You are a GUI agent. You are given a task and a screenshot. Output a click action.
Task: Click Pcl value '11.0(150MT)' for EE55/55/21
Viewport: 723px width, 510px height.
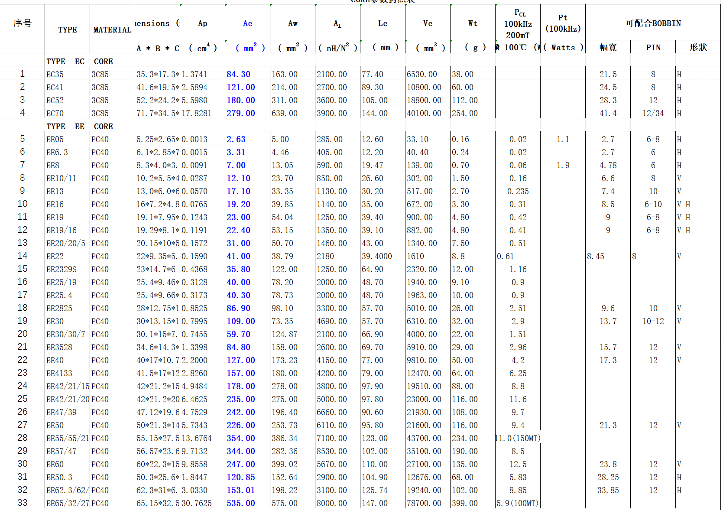point(518,438)
